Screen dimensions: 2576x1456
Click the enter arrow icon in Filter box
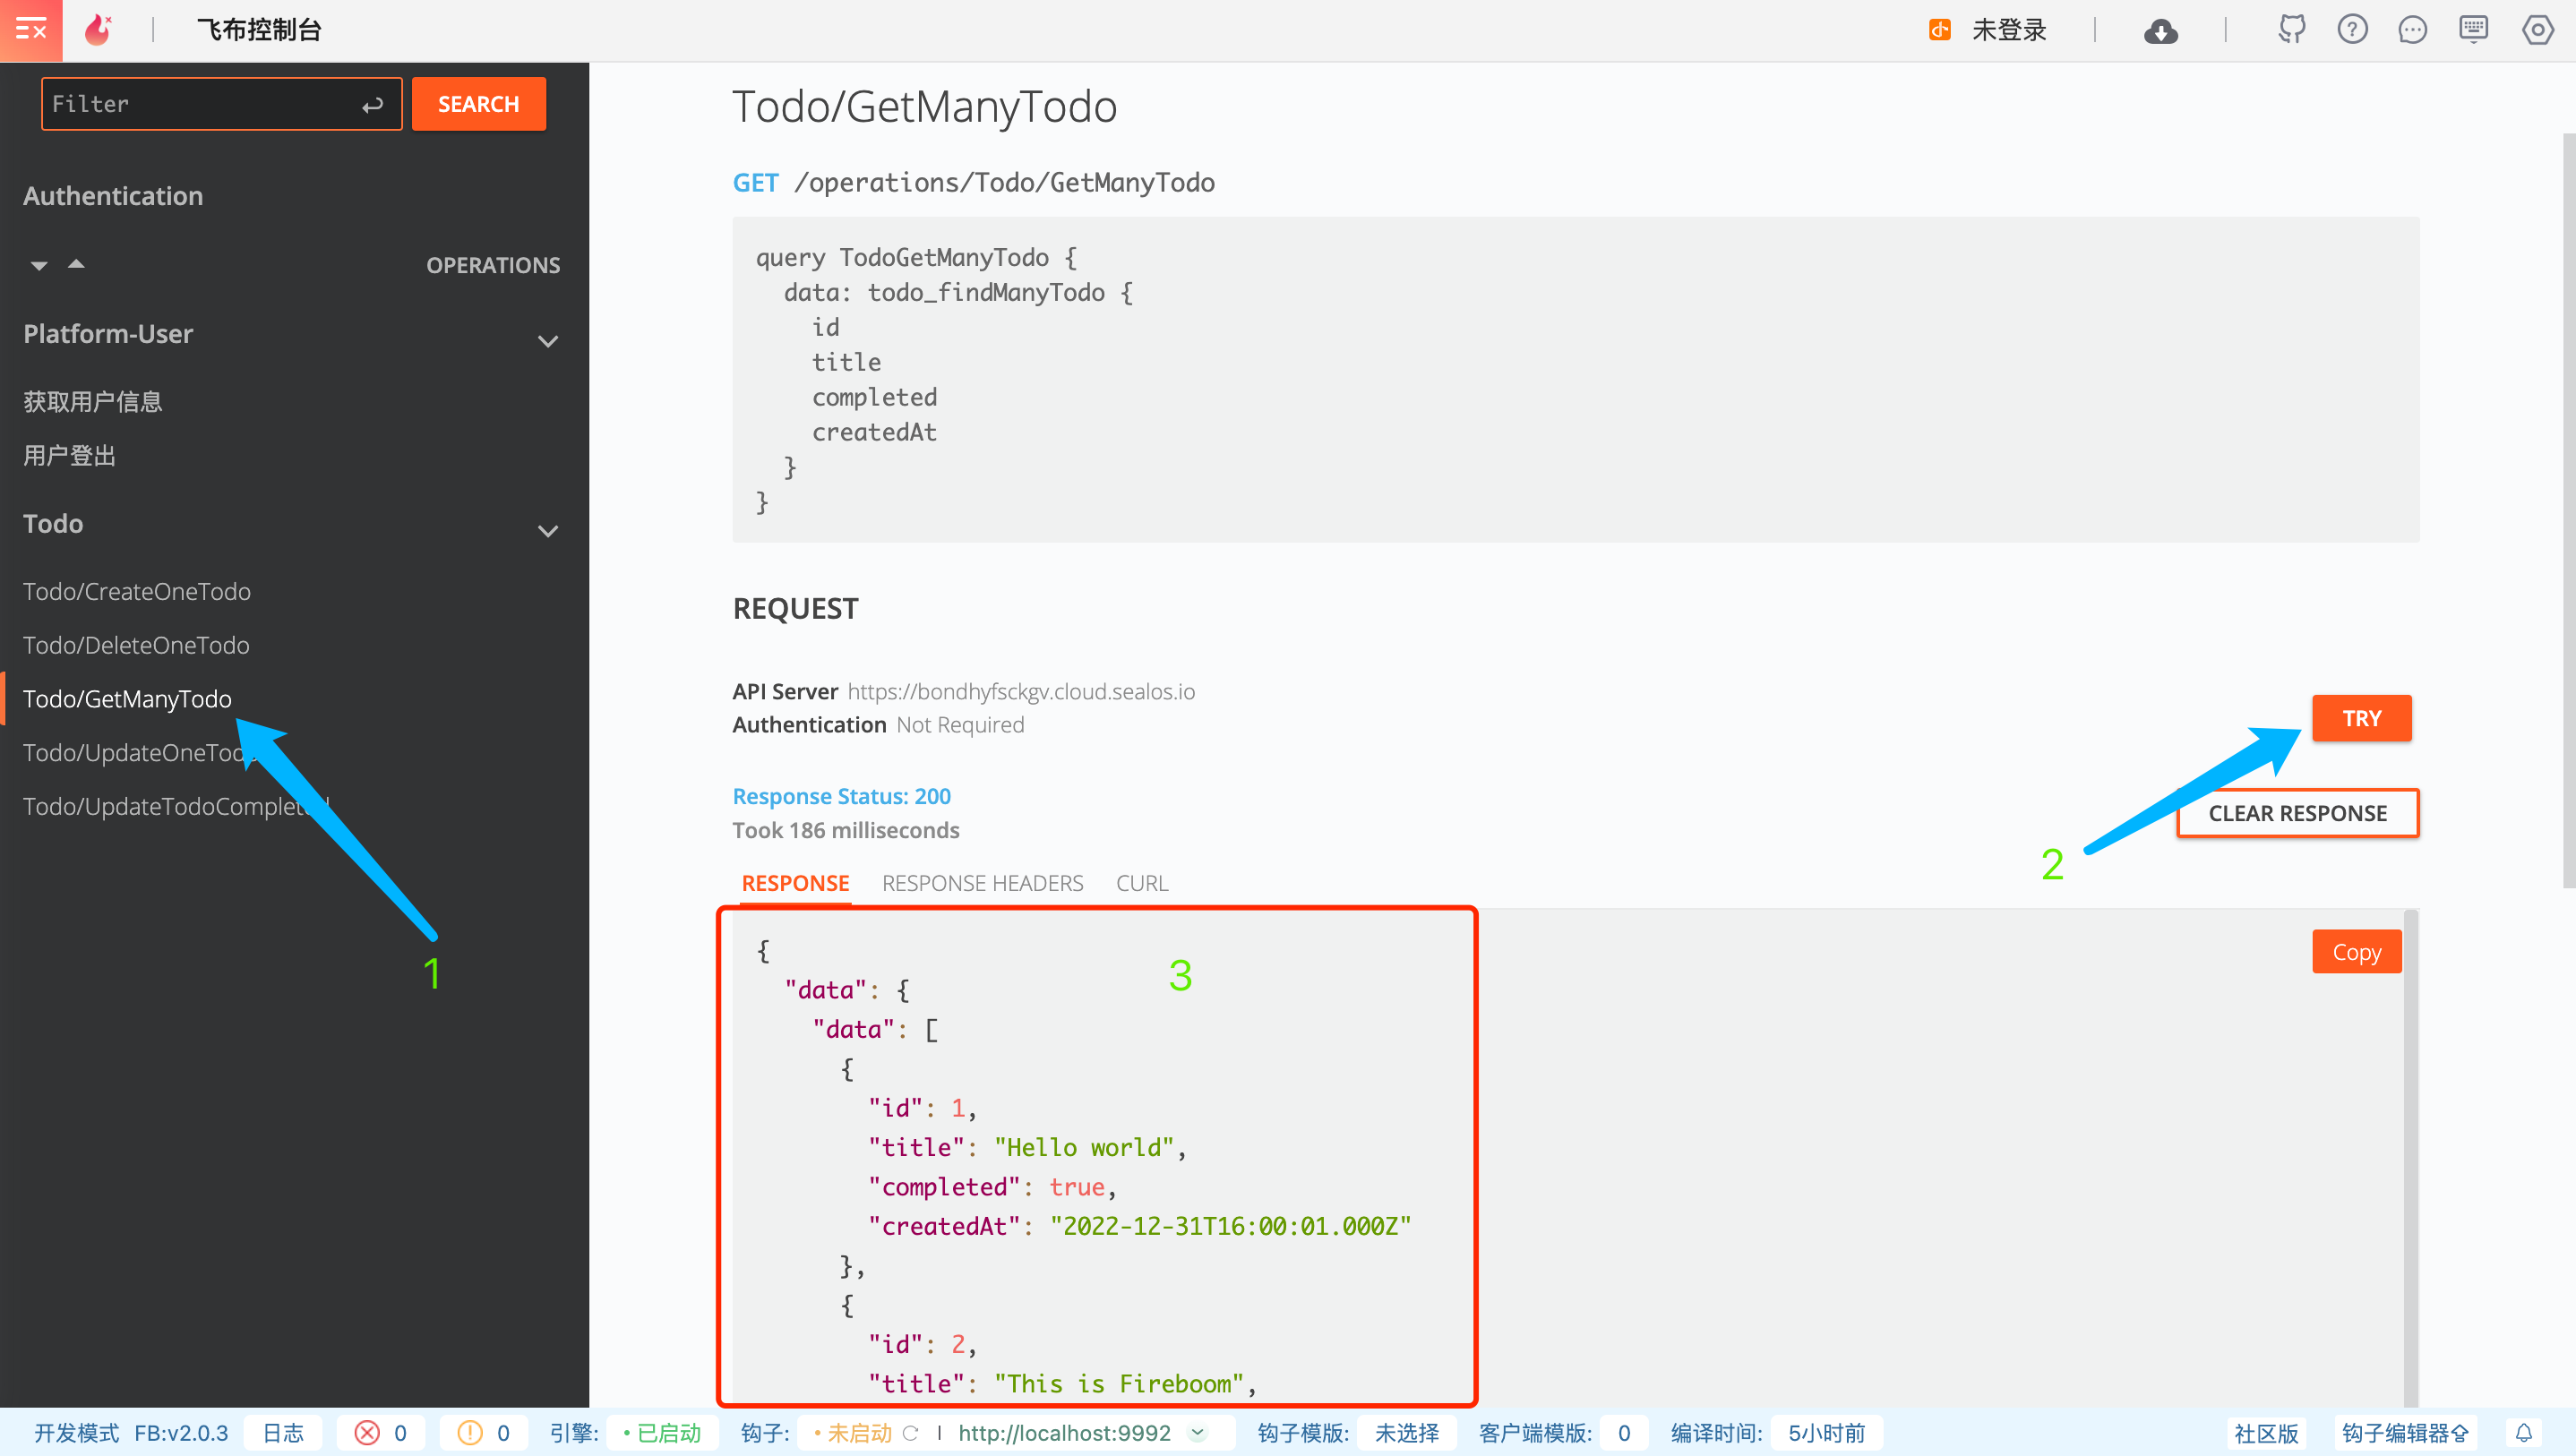[373, 105]
